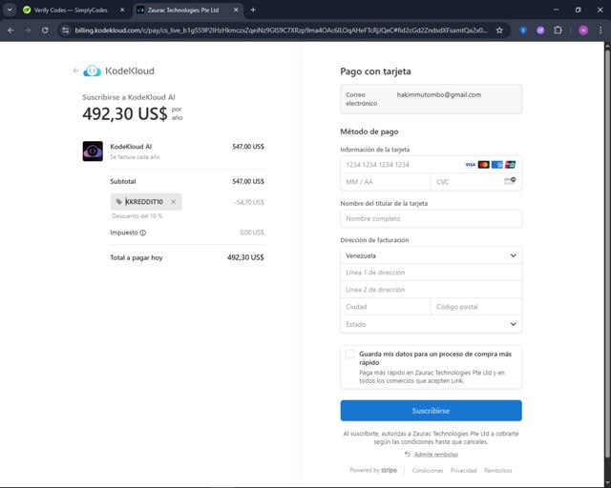Click Línea 2 de dirección field
This screenshot has width=611, height=488.
[x=431, y=290]
